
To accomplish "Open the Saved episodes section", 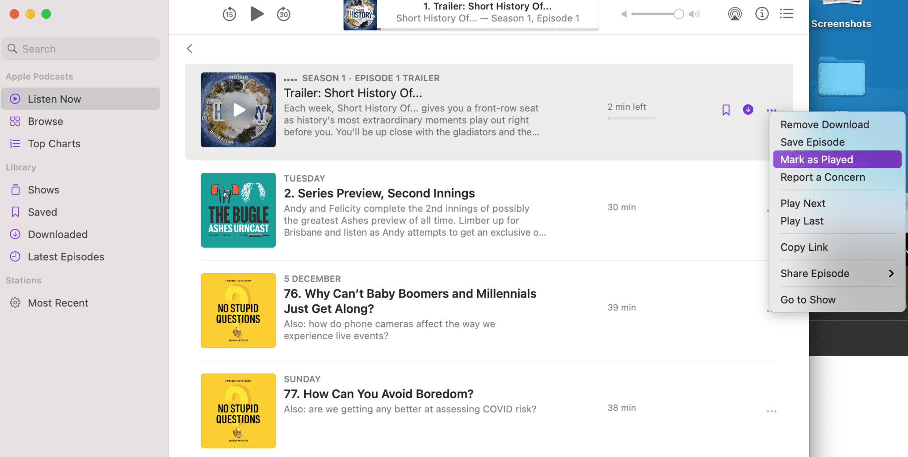I will click(42, 212).
